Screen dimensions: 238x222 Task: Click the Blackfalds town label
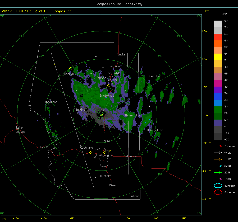(112, 73)
